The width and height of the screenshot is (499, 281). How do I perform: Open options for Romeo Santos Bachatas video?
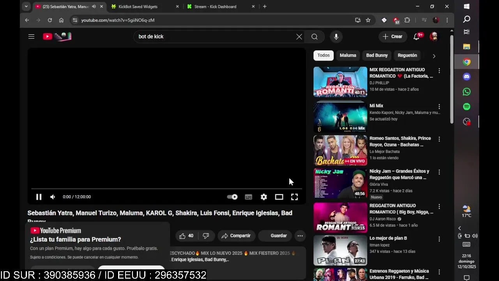pos(439,139)
